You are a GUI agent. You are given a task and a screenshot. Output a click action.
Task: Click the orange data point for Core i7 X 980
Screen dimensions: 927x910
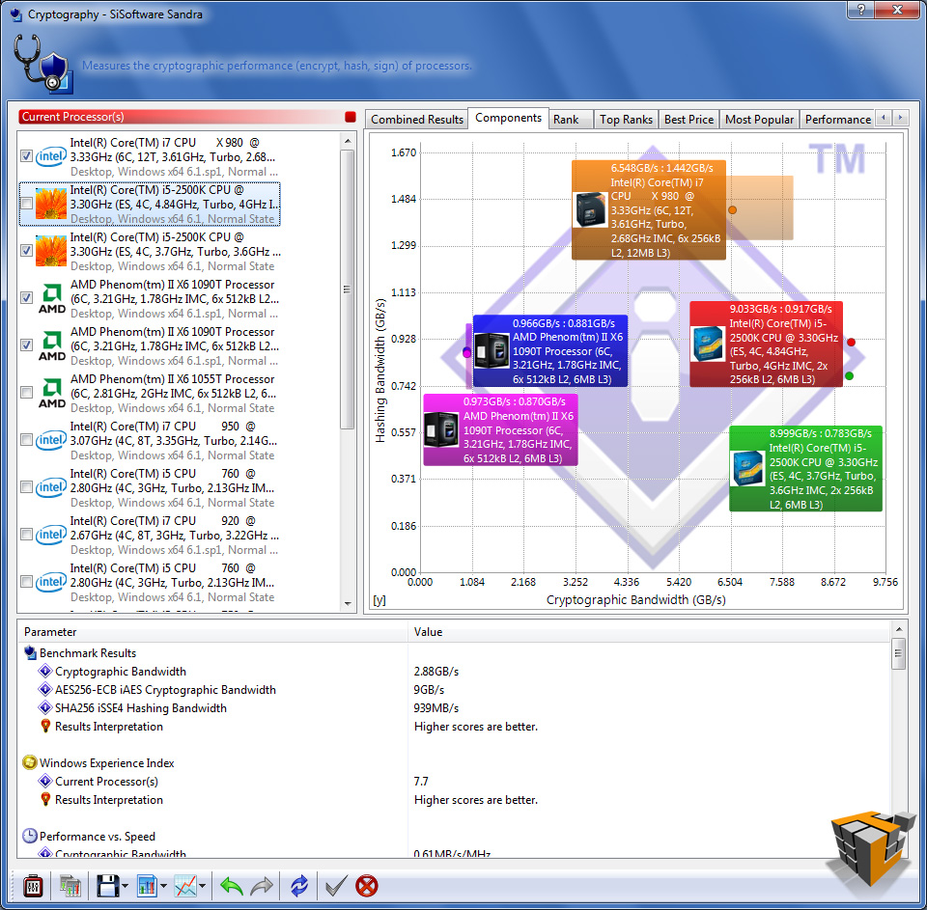[x=733, y=209]
